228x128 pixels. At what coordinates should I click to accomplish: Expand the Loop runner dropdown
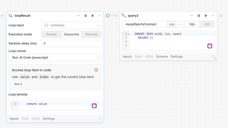pos(55,58)
